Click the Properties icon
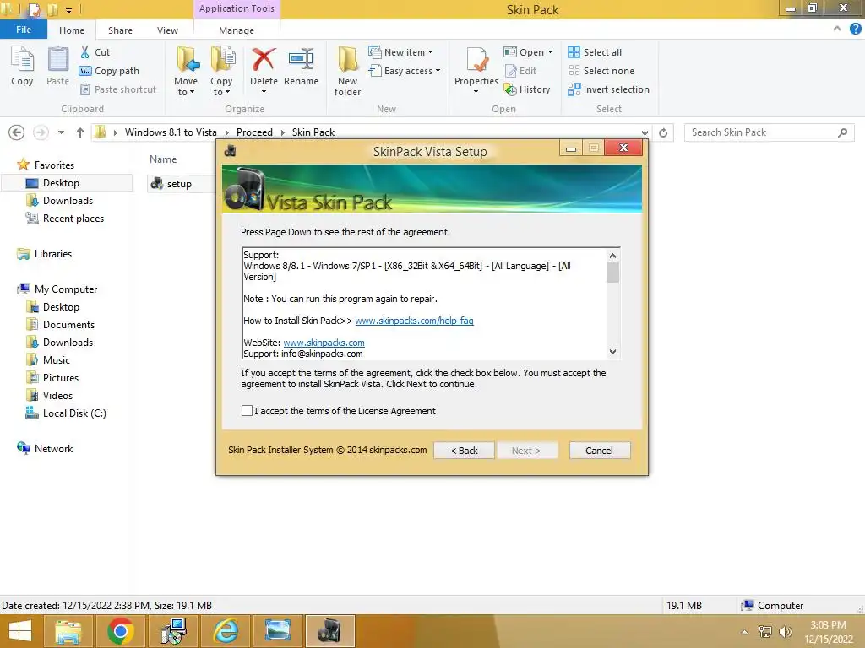Screen dimensions: 865x648 pyautogui.click(x=476, y=60)
